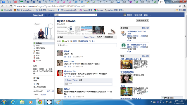Click in the Facebook search field
187x105 pixels.
point(75,15)
